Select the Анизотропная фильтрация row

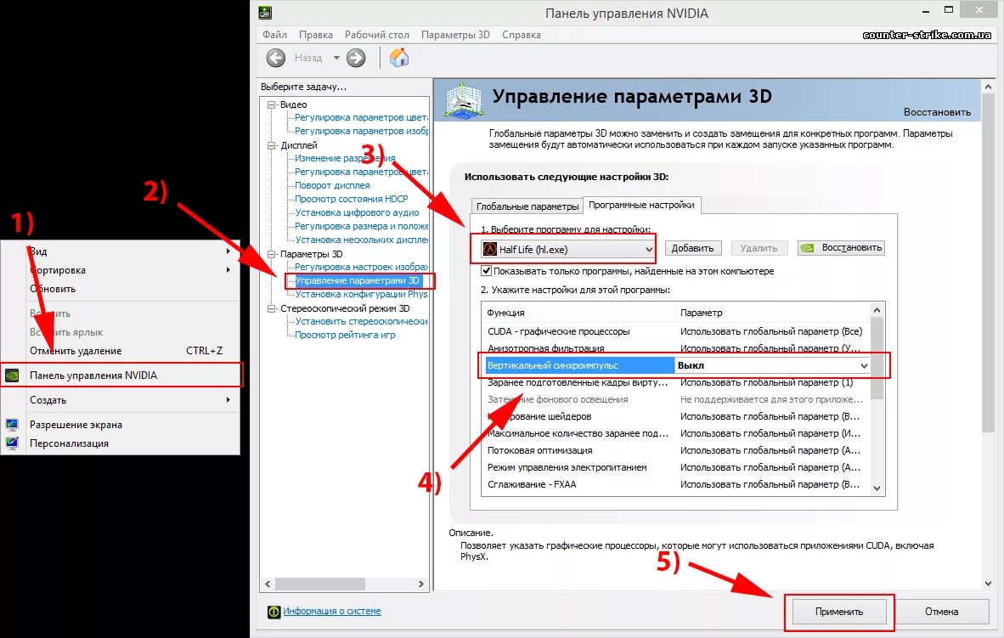point(675,348)
